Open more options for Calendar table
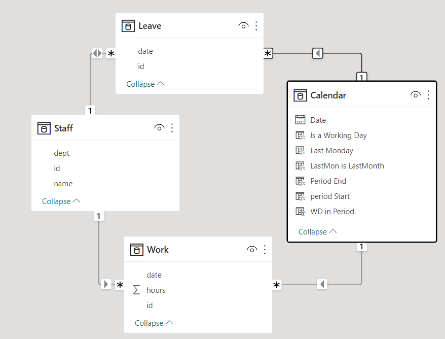This screenshot has width=445, height=339. pyautogui.click(x=428, y=95)
